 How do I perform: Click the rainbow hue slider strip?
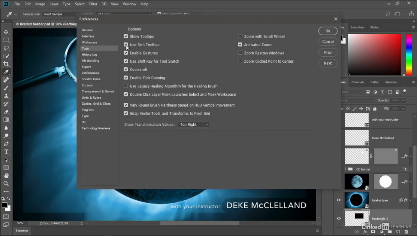point(409,55)
